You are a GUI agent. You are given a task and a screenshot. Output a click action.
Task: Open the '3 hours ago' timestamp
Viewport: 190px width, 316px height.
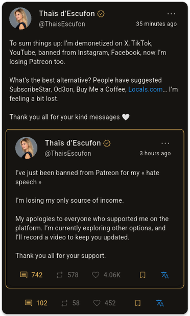(x=155, y=153)
